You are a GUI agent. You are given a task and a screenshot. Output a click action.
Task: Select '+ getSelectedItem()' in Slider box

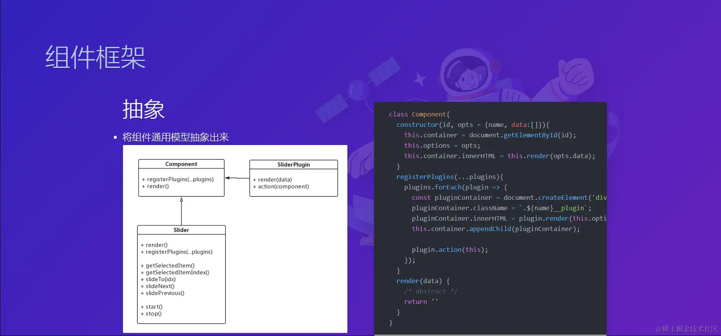tap(168, 266)
